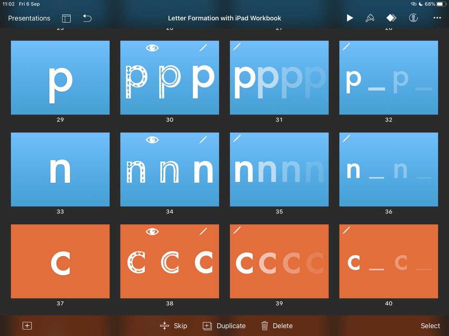Tap the time 11:02 in status bar
Image resolution: width=449 pixels, height=336 pixels.
9,4
